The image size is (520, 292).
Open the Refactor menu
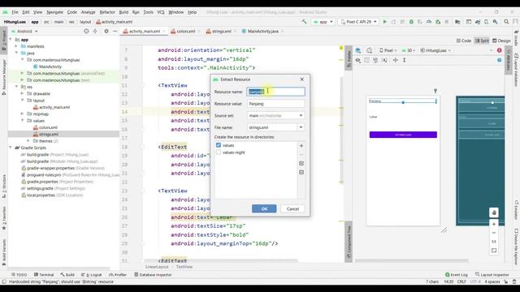[x=107, y=12]
